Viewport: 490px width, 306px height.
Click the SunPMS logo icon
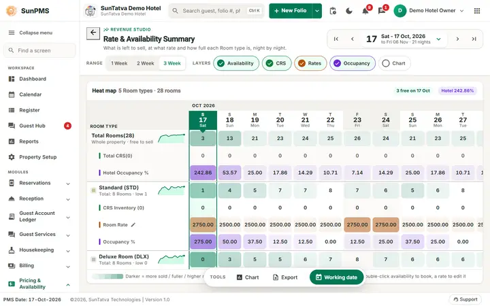click(x=12, y=11)
